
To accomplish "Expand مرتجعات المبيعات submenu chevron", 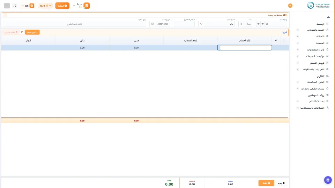I will [298, 56].
